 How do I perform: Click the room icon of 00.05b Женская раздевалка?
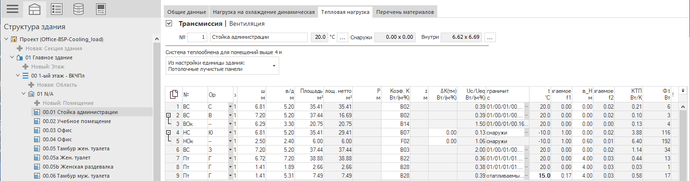(x=37, y=167)
